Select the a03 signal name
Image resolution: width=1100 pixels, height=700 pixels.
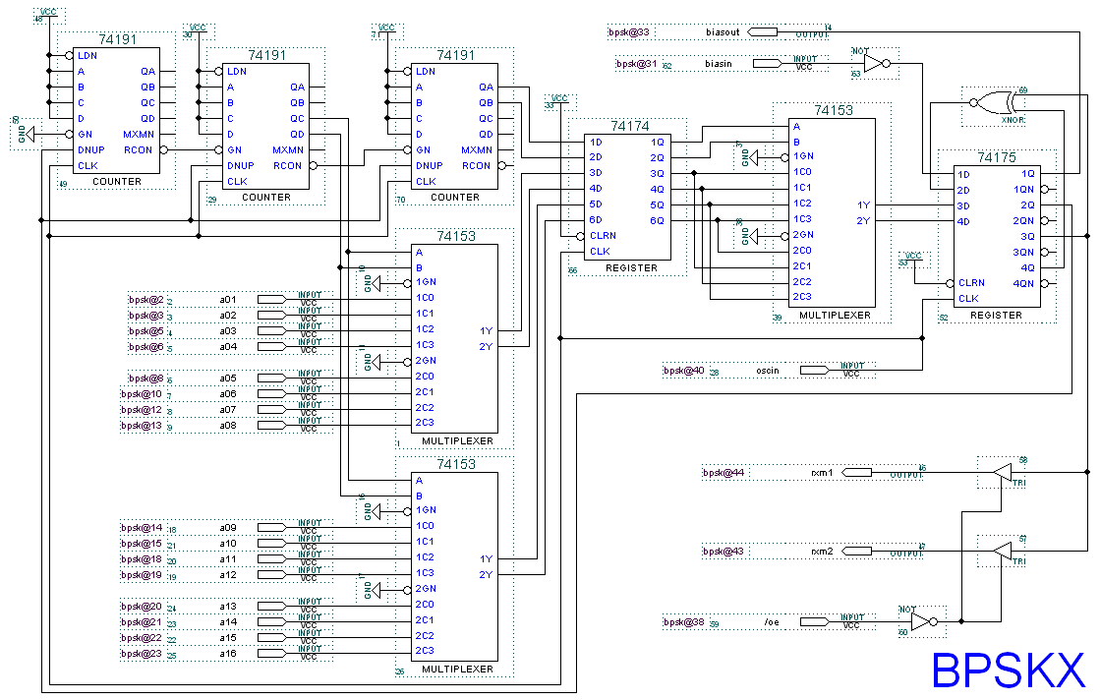(228, 331)
